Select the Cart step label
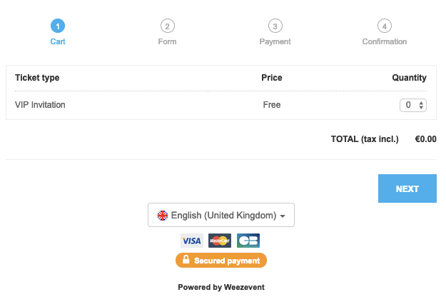446x302 pixels. pyautogui.click(x=58, y=41)
